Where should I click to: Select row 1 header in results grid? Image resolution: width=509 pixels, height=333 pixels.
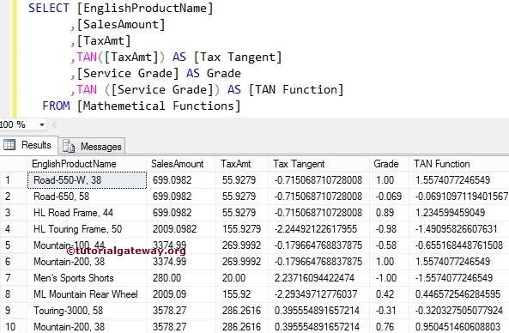click(14, 180)
